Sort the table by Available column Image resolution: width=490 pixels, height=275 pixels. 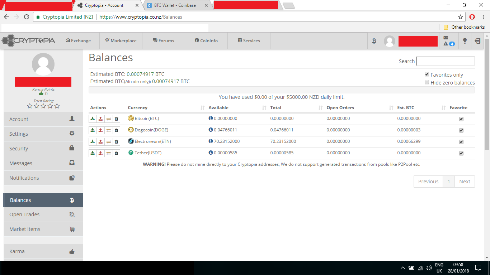tap(237, 108)
